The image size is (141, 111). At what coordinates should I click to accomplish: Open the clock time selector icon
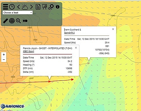point(12,7)
